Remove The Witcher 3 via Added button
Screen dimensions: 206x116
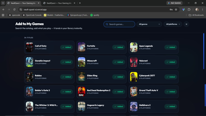coord(67,106)
